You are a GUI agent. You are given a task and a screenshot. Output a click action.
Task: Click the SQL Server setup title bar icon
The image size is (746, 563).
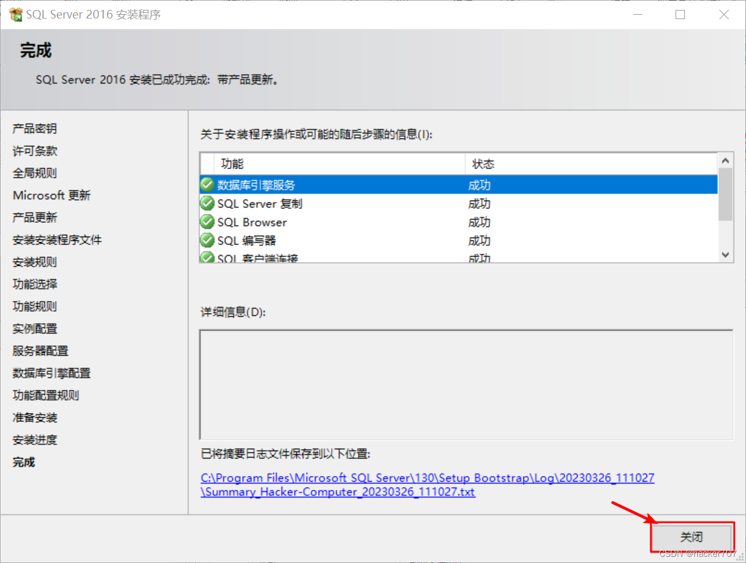pos(15,14)
